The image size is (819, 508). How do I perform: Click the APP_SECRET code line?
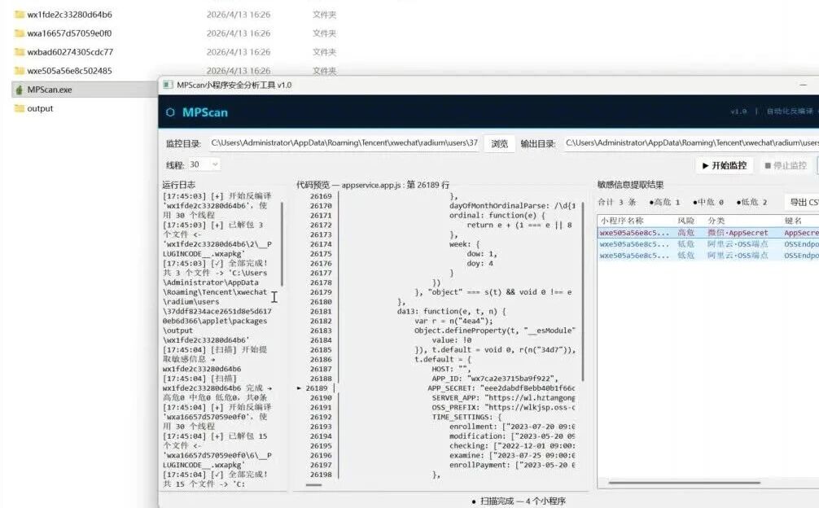coord(501,388)
